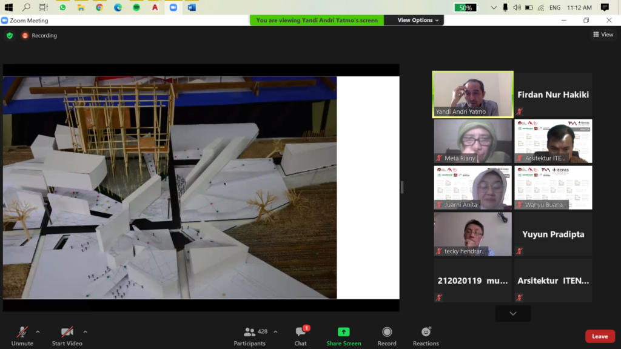Click the shared screen model image
The image size is (621, 349).
click(x=170, y=187)
